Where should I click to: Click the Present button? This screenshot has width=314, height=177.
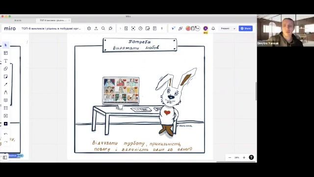pyautogui.click(x=225, y=29)
